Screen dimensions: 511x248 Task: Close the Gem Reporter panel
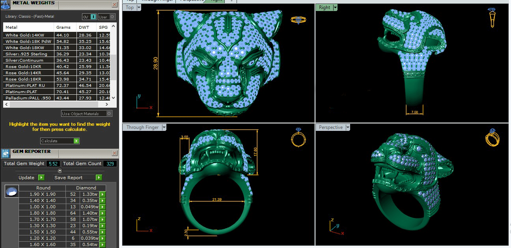coord(114,154)
